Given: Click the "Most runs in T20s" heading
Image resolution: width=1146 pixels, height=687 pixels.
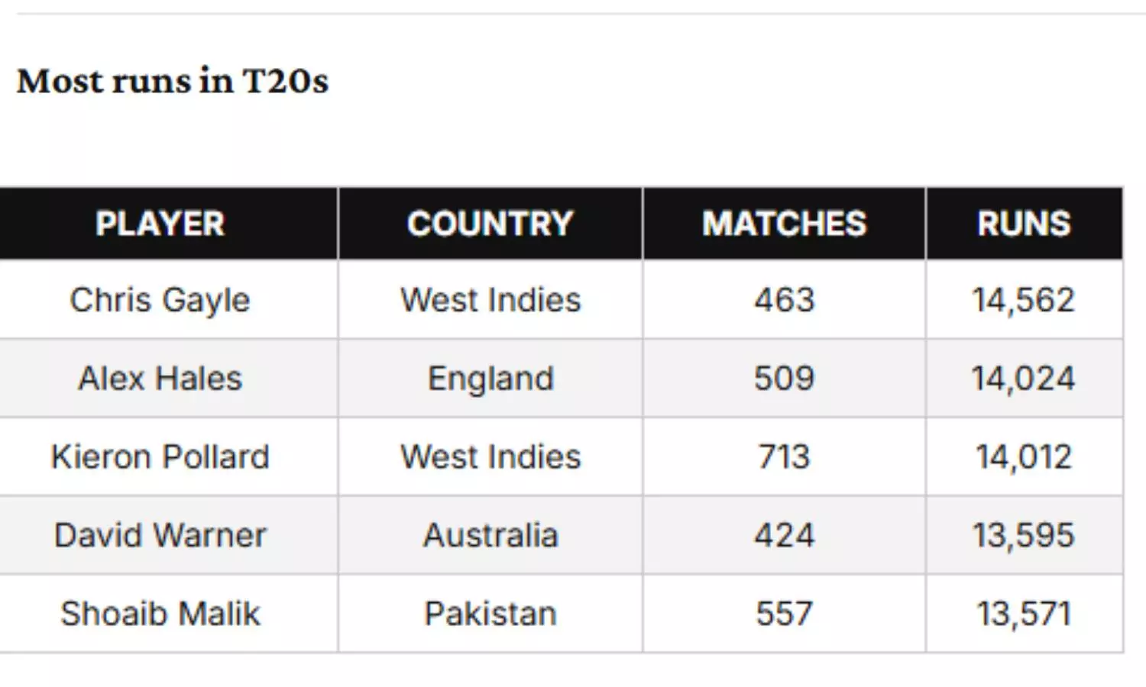Looking at the screenshot, I should point(173,81).
